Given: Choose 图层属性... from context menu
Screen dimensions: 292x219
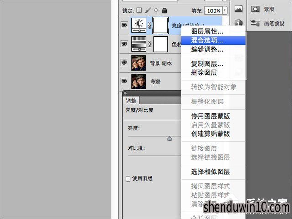Looking at the screenshot, I should coord(214,31).
